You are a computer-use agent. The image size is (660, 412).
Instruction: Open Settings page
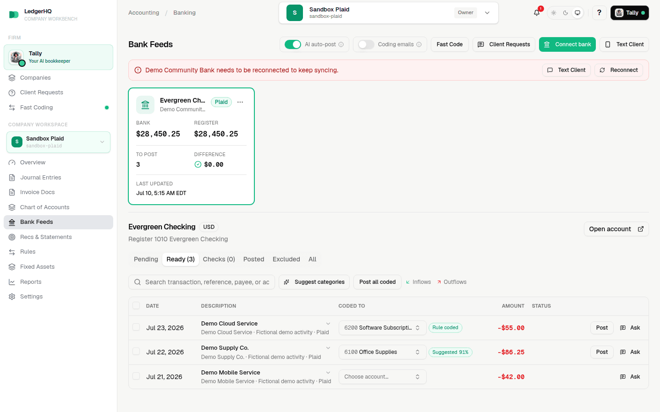coord(58,297)
